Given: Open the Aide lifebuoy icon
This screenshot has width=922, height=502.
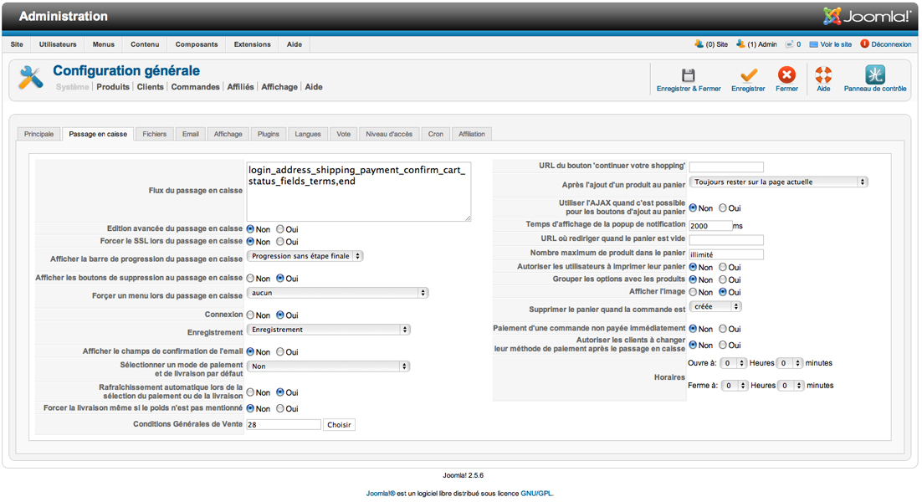Looking at the screenshot, I should [x=823, y=74].
